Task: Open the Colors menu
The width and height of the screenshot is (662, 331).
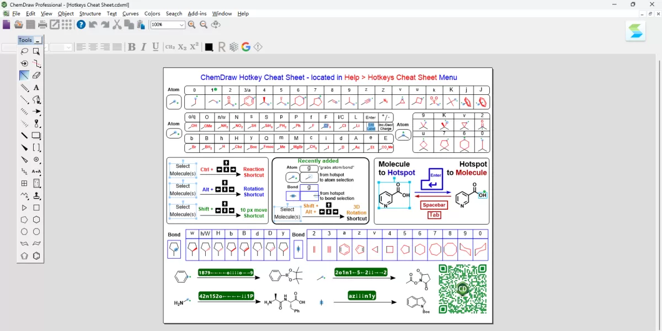Action: [152, 13]
